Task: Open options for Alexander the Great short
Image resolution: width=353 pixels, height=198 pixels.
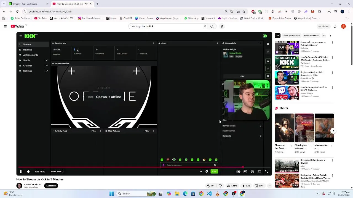Action: pos(291,146)
